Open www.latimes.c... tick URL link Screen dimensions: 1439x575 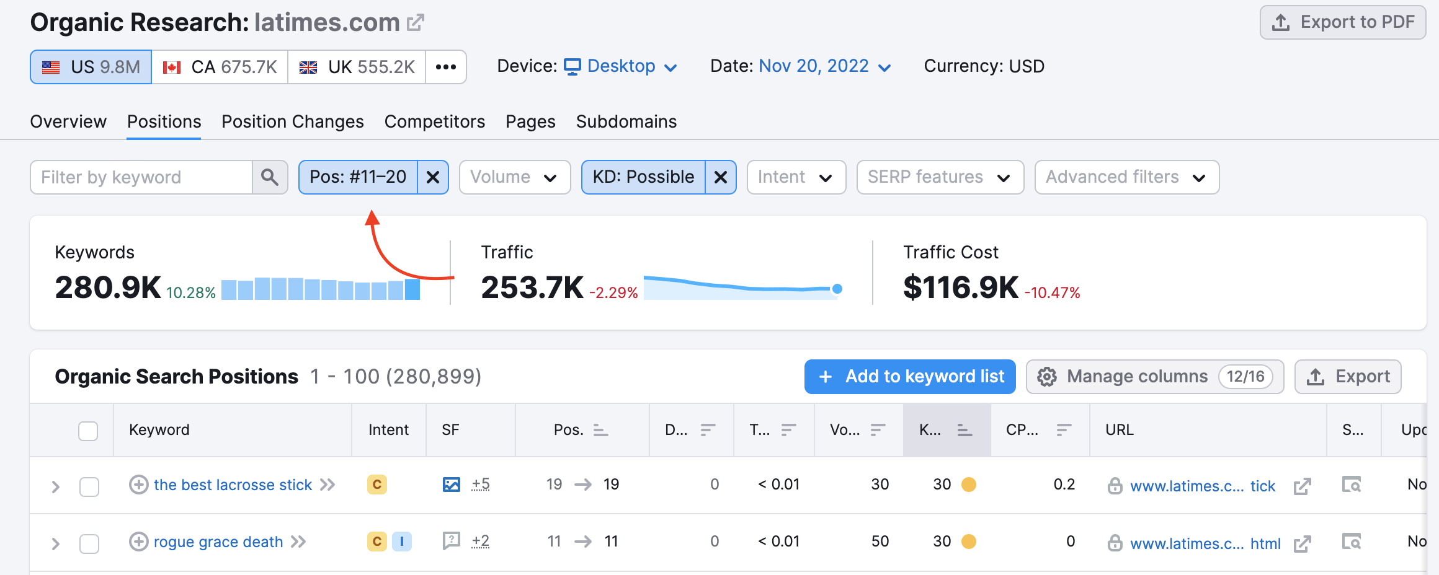point(1203,486)
